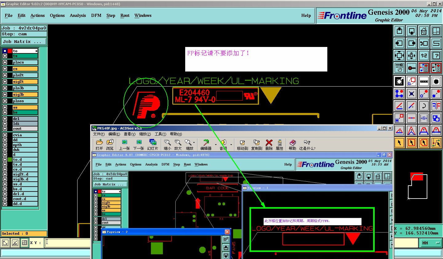Expand ACDSee audio (音频) dropdown arrow
This screenshot has height=259, width=443.
coord(231,144)
